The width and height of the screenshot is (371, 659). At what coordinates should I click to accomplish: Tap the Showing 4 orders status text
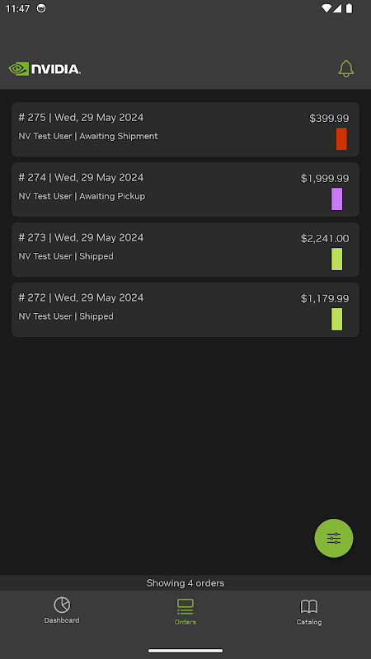[x=185, y=583]
